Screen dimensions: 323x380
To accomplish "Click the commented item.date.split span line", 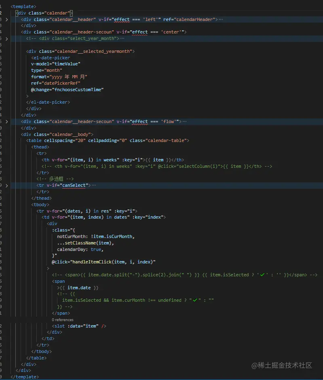I will 185,275.
